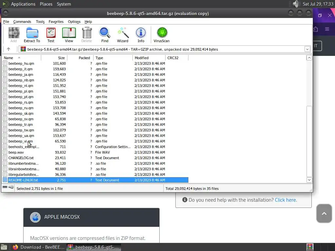Screen dimensions: 335x251
Task: Click the file icon of CHANGELOG.txt
Action: click(x=5, y=158)
